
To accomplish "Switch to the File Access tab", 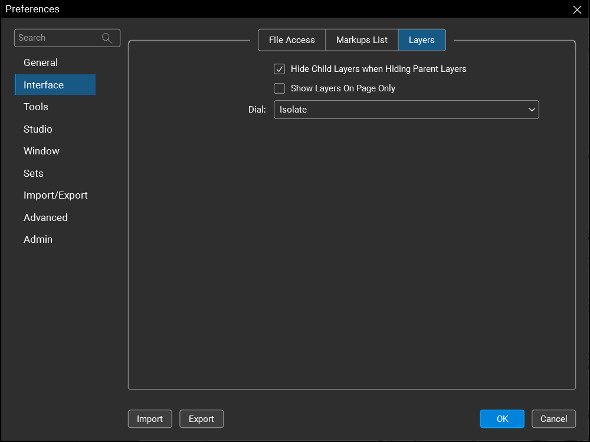I will coord(292,40).
